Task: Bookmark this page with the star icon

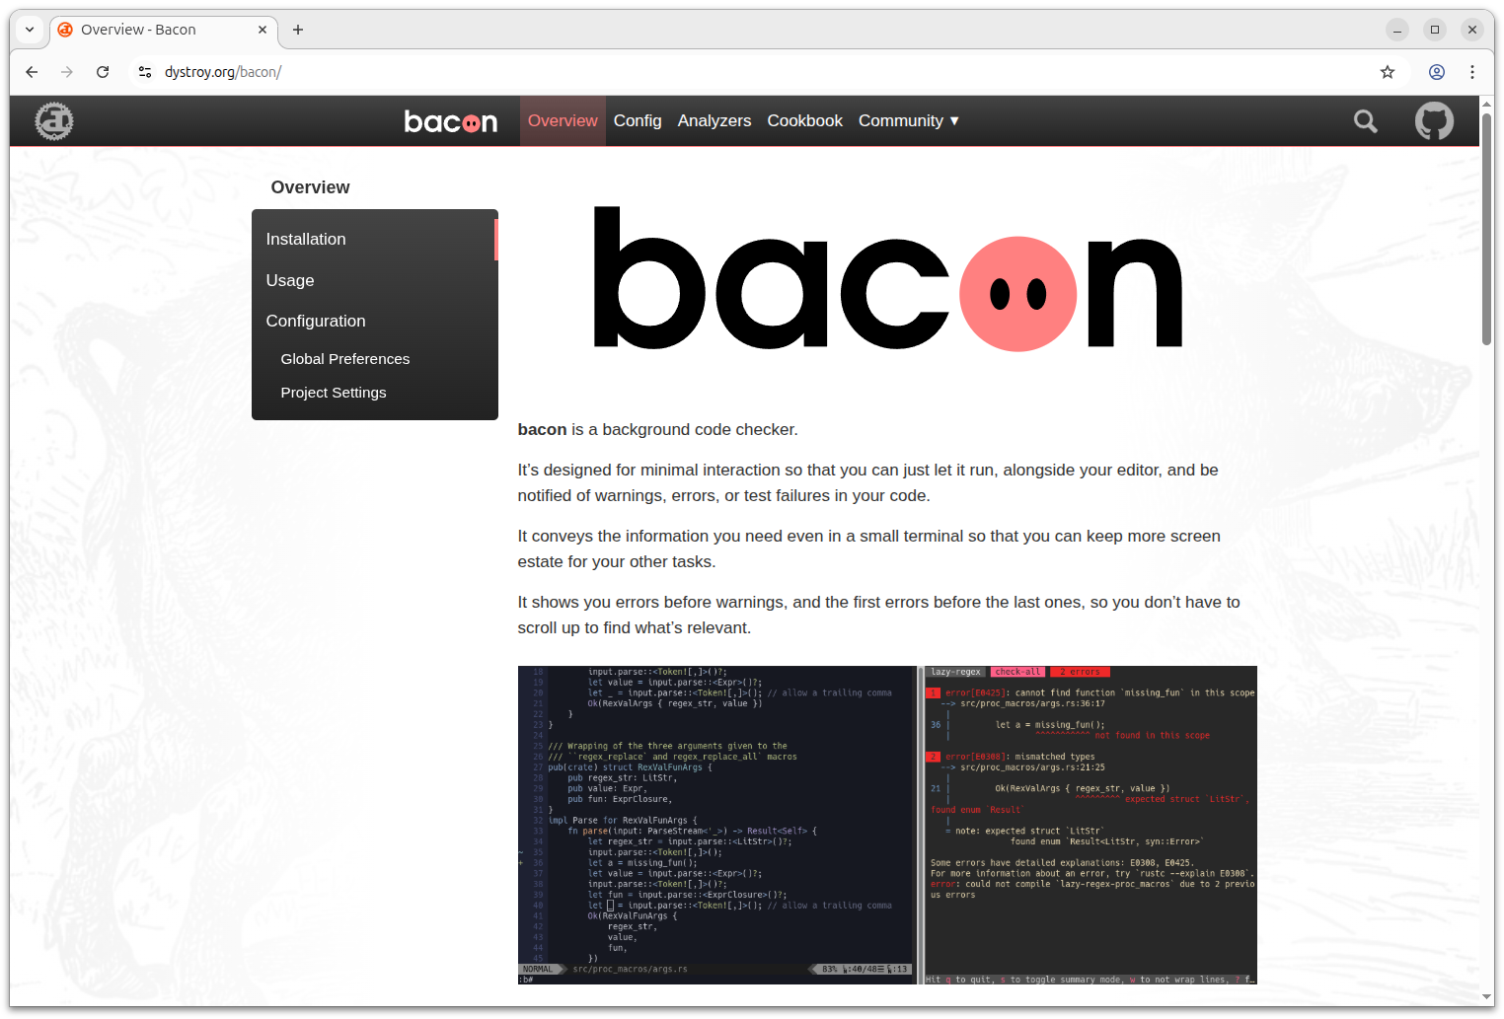Action: [1388, 72]
